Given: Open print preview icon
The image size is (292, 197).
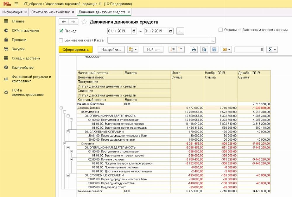Looking at the screenshot, I should pyautogui.click(x=204, y=50).
